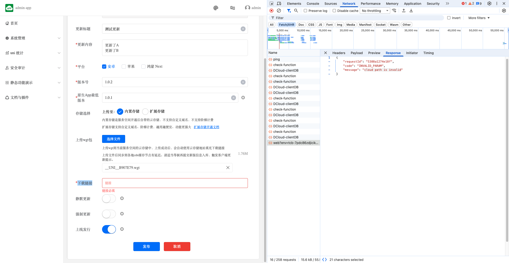
Task: Toggle the network filter funnel icon
Action: [x=289, y=11]
